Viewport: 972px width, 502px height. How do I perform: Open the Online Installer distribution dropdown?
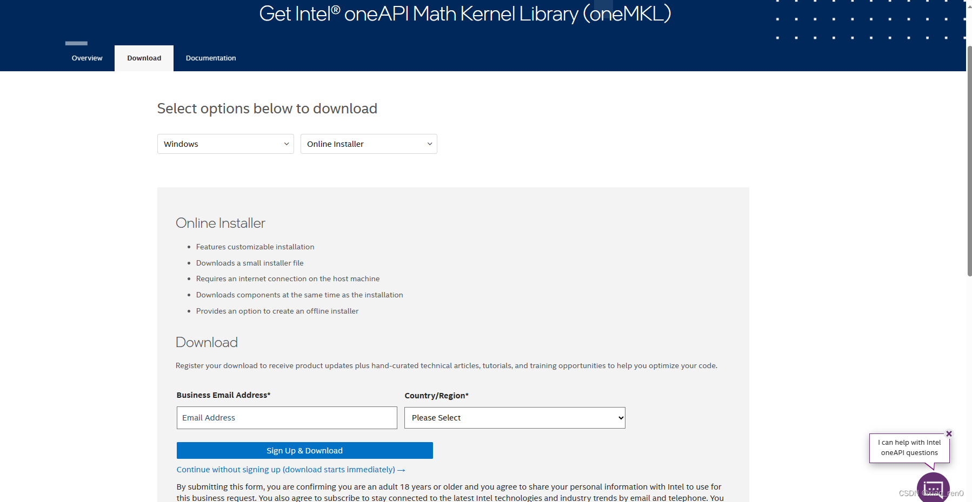[368, 144]
